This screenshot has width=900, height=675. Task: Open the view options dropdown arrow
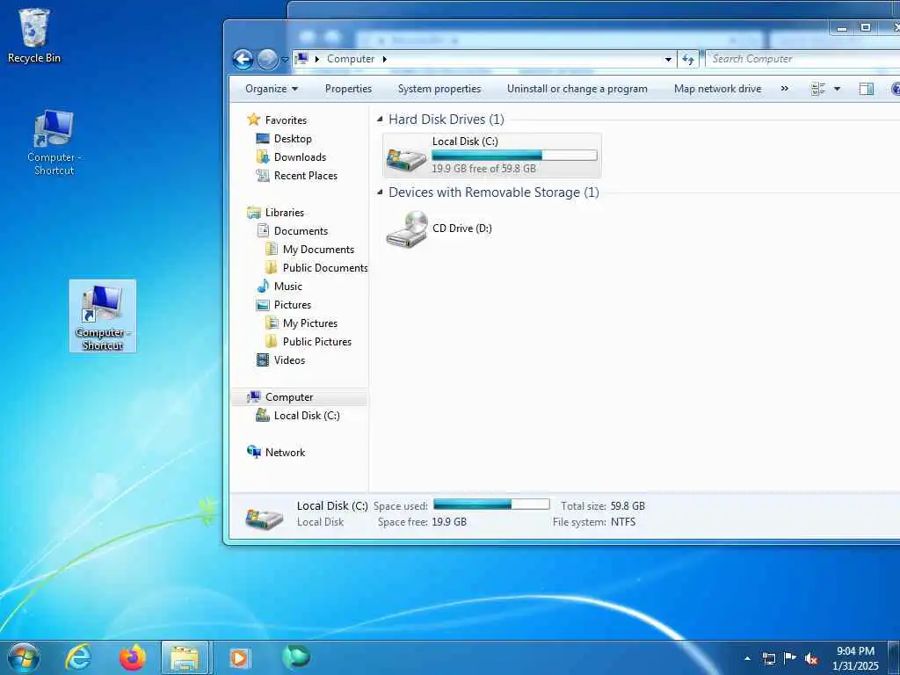[x=837, y=89]
